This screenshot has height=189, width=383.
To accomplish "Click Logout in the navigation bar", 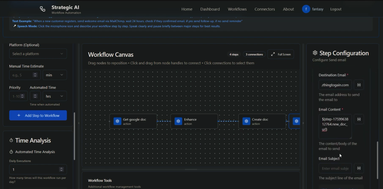I will coord(336,9).
